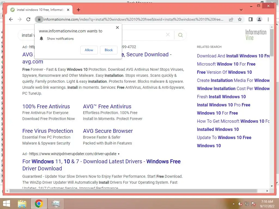The height and width of the screenshot is (209, 279).
Task: Select the last 'Windows 10' related search
Action: (209, 146)
